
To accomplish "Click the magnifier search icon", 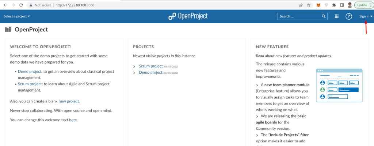I will (x=324, y=16).
